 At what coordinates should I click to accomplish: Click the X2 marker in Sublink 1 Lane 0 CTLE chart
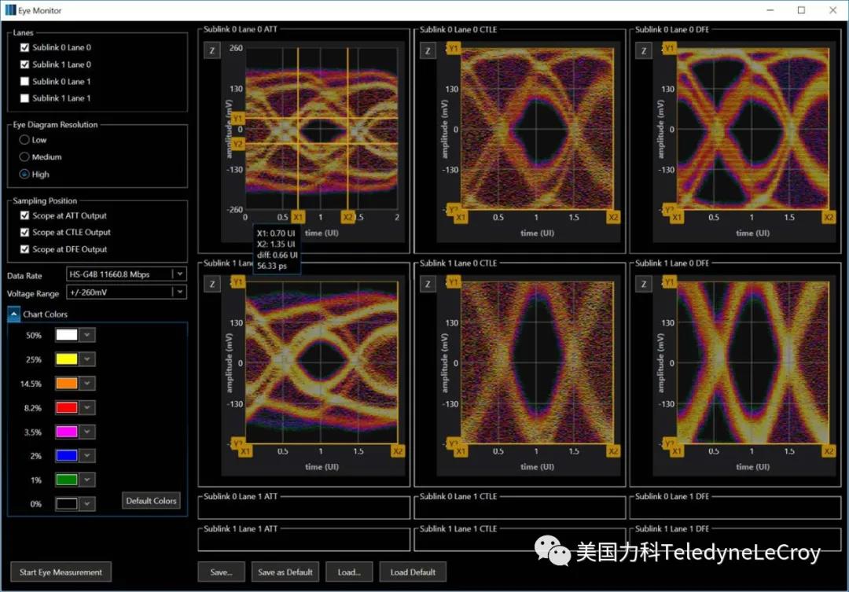[x=613, y=451]
